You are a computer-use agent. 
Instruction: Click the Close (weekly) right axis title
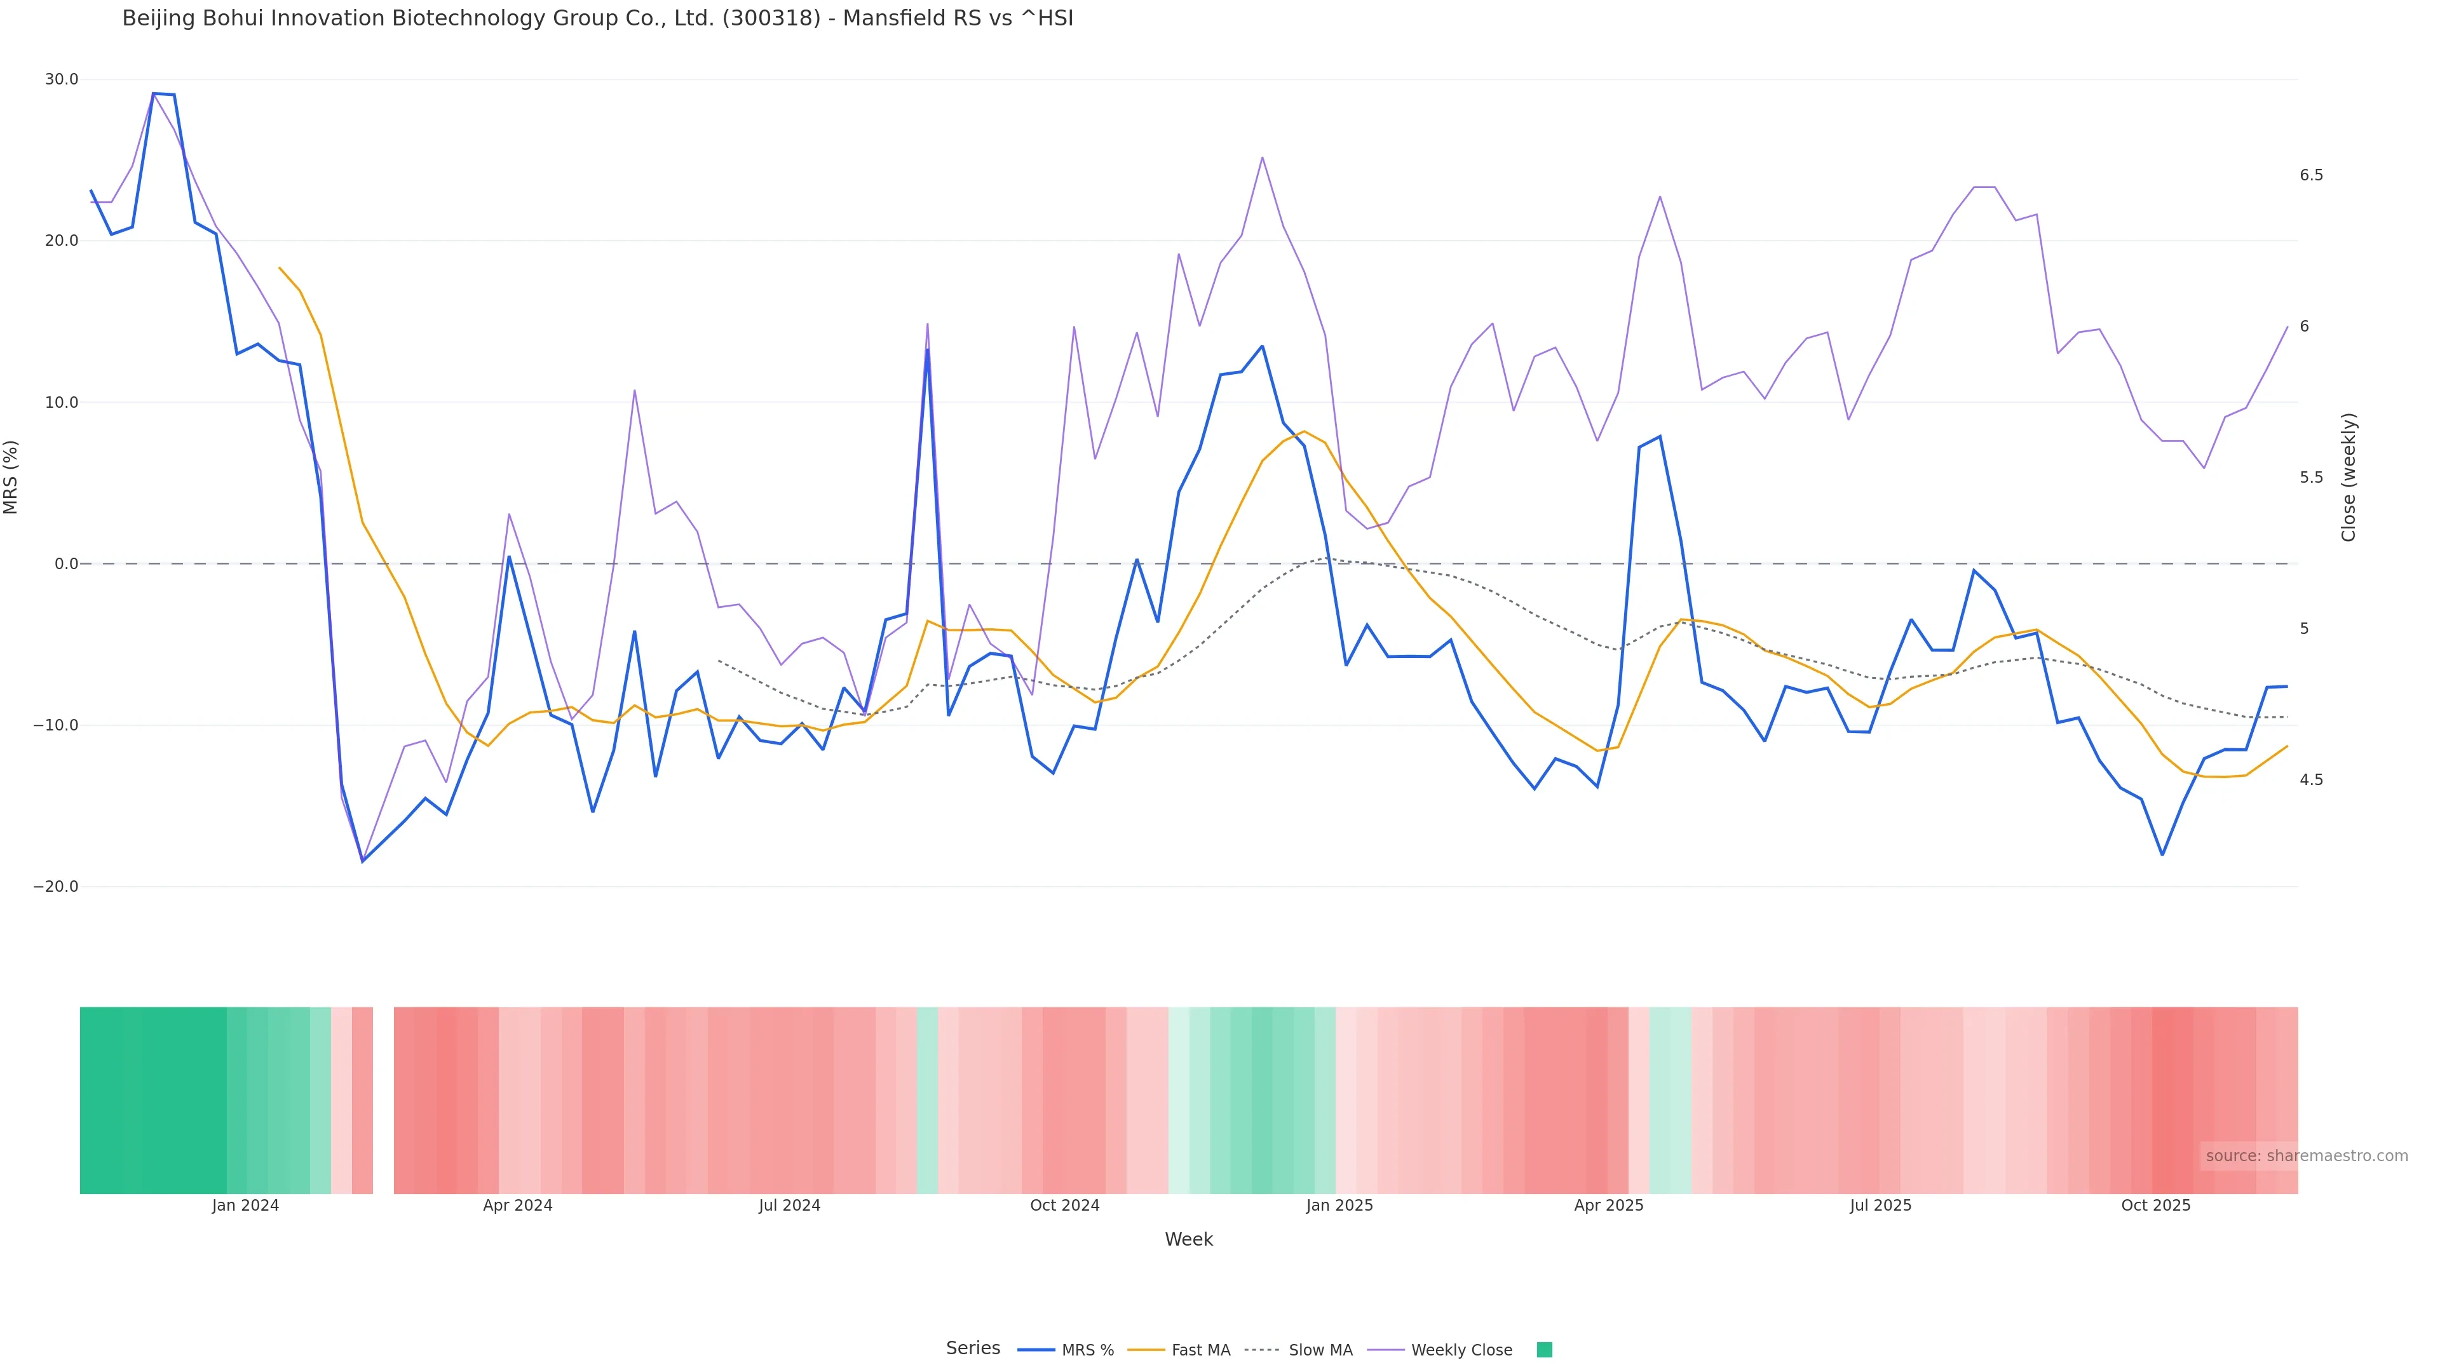point(2348,477)
